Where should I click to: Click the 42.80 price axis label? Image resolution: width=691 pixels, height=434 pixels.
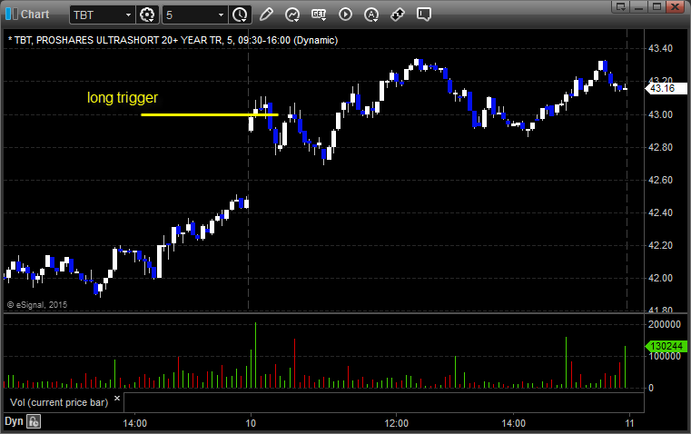click(661, 147)
